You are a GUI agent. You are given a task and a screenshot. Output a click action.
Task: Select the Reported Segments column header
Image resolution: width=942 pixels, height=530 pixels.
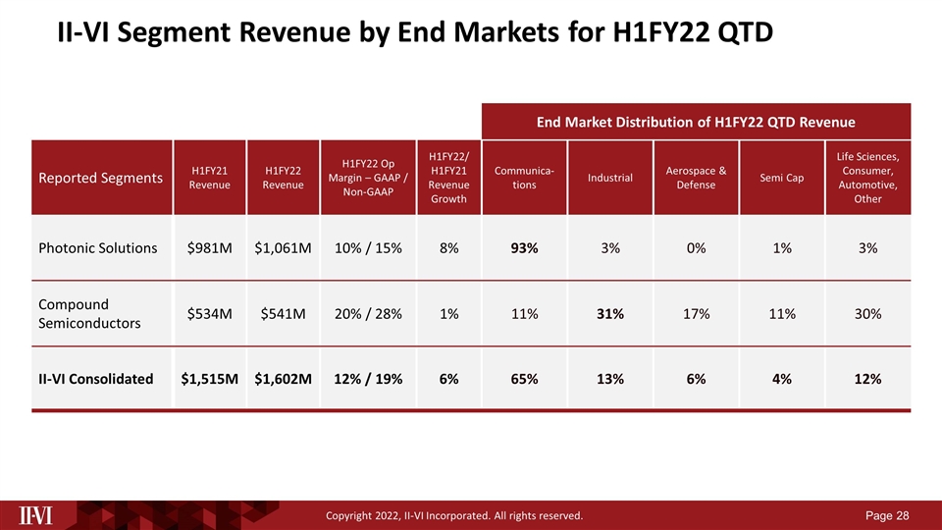click(x=101, y=178)
